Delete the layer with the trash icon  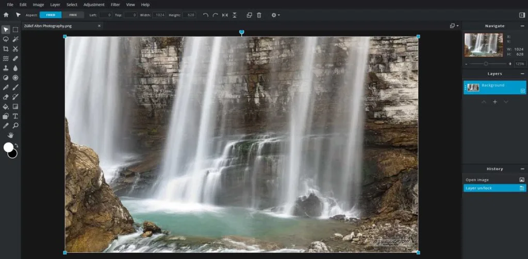[259, 15]
